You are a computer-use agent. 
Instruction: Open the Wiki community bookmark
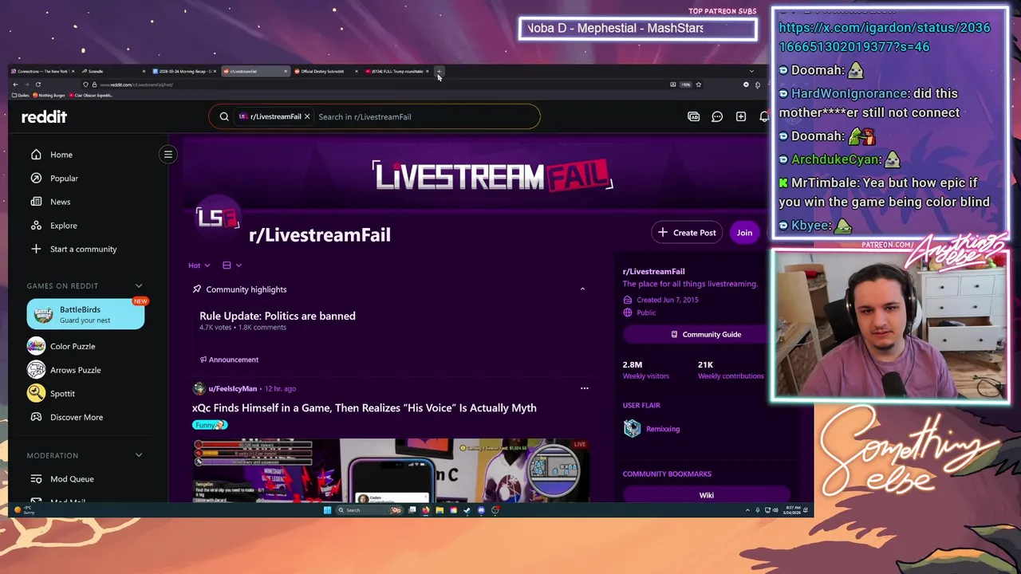click(707, 495)
